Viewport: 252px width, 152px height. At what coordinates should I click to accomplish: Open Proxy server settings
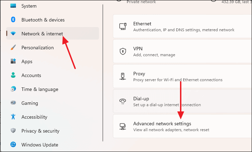pyautogui.click(x=182, y=76)
